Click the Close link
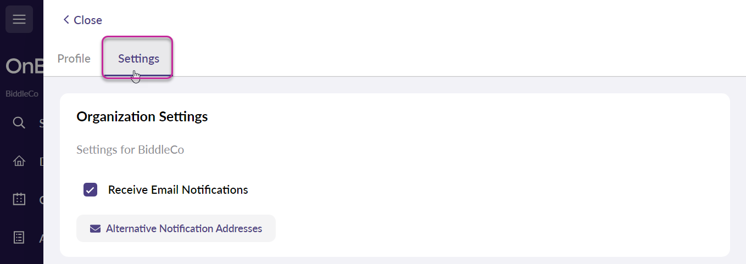 click(82, 20)
